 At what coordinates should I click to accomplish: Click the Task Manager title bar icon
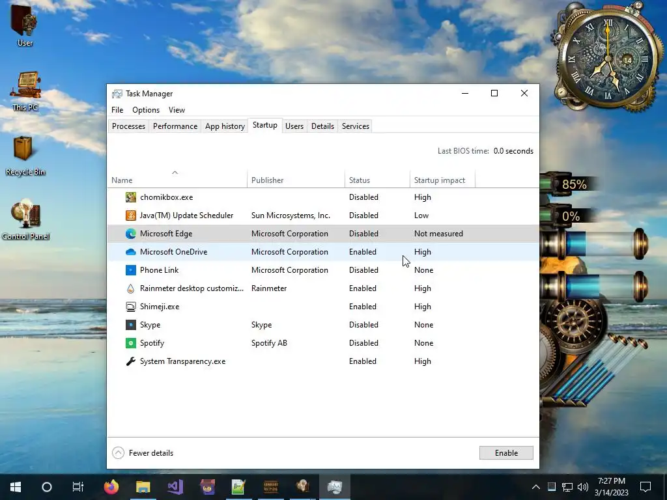point(117,94)
